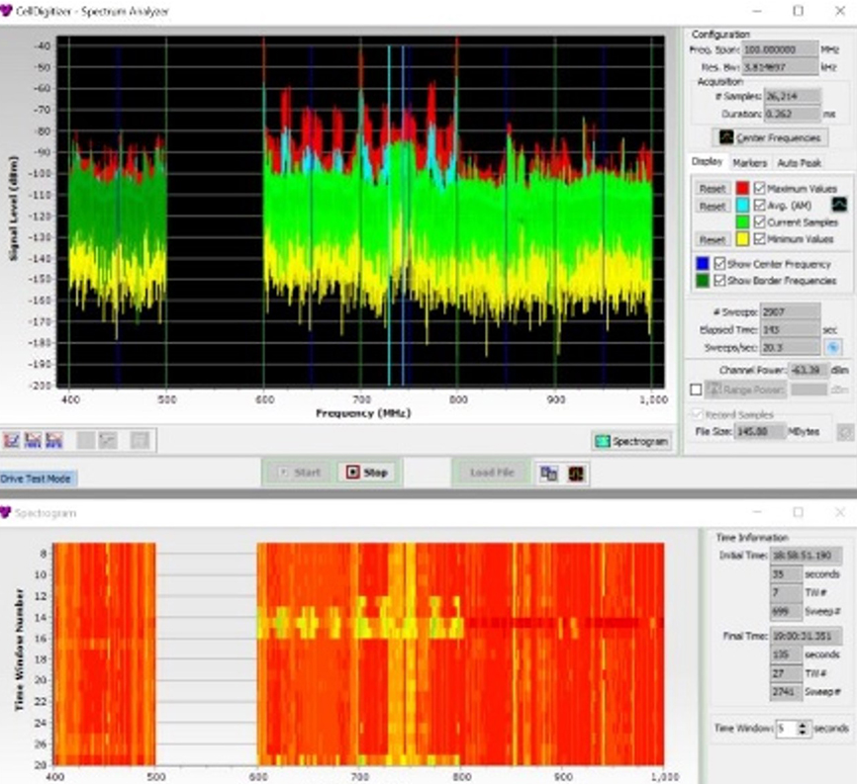Click the Time Window value in Spectrogram window

point(785,729)
